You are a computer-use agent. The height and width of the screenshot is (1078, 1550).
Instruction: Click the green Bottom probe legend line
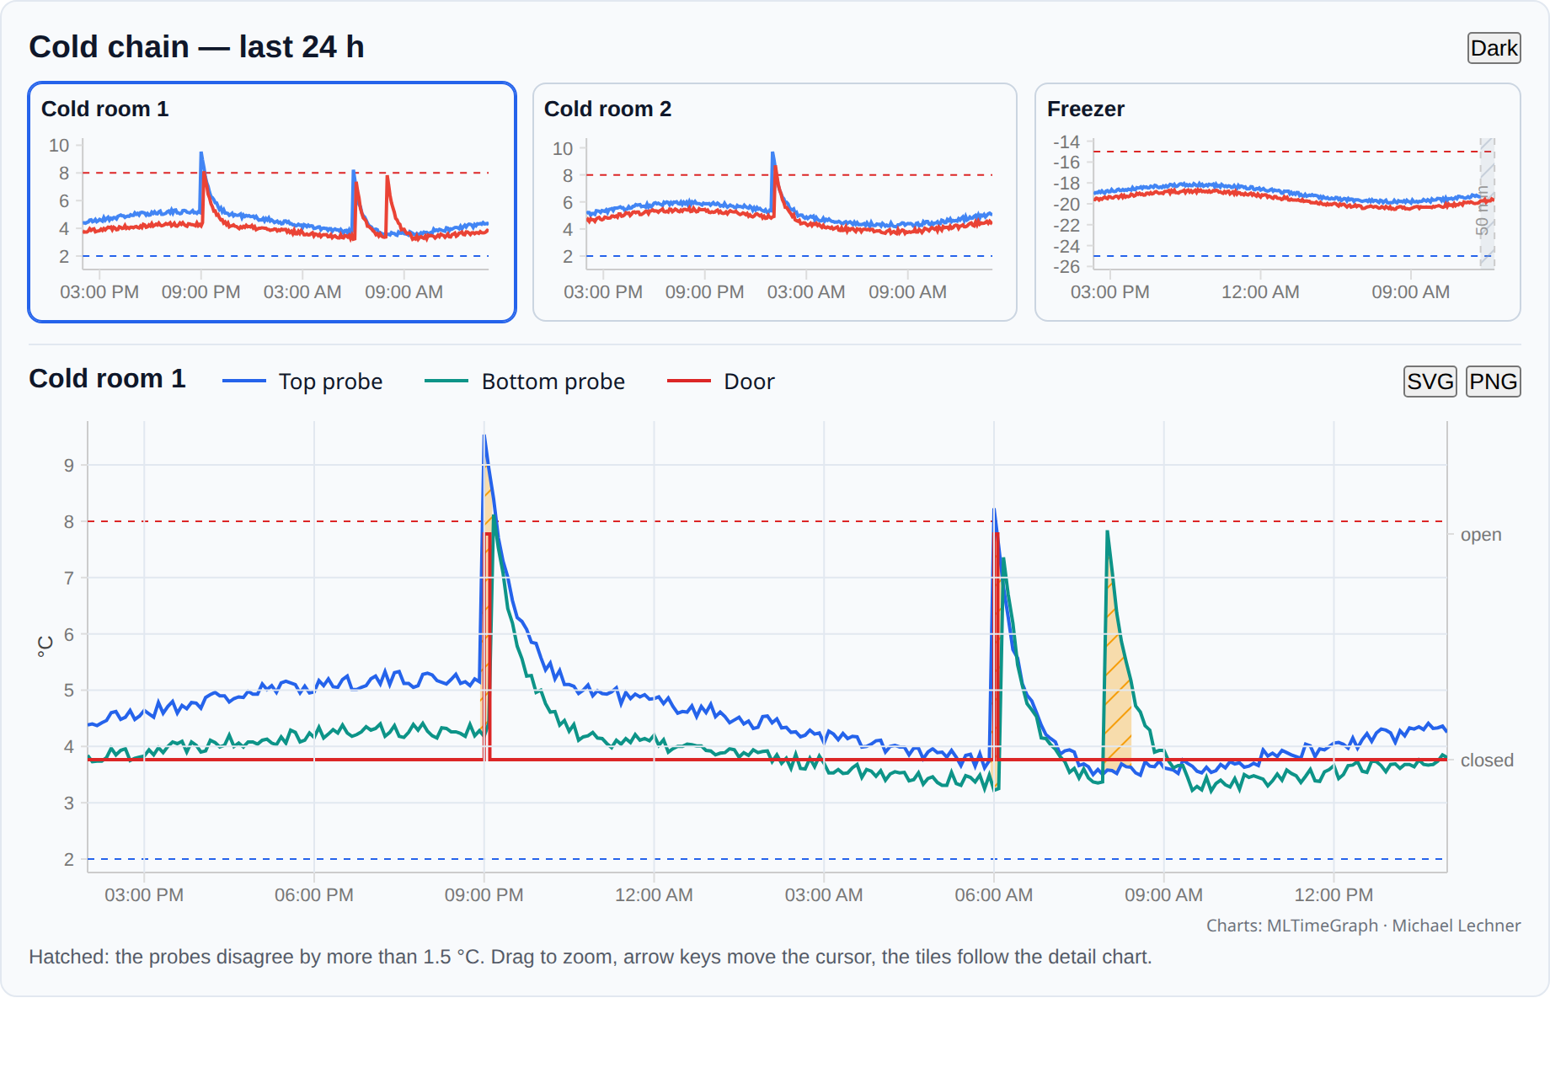(446, 382)
